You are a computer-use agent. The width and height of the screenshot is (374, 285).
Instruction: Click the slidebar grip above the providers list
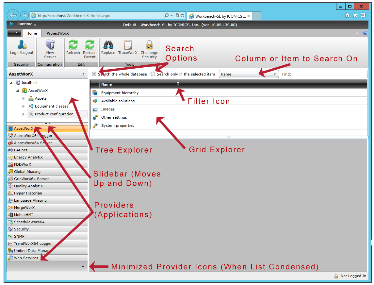point(47,123)
